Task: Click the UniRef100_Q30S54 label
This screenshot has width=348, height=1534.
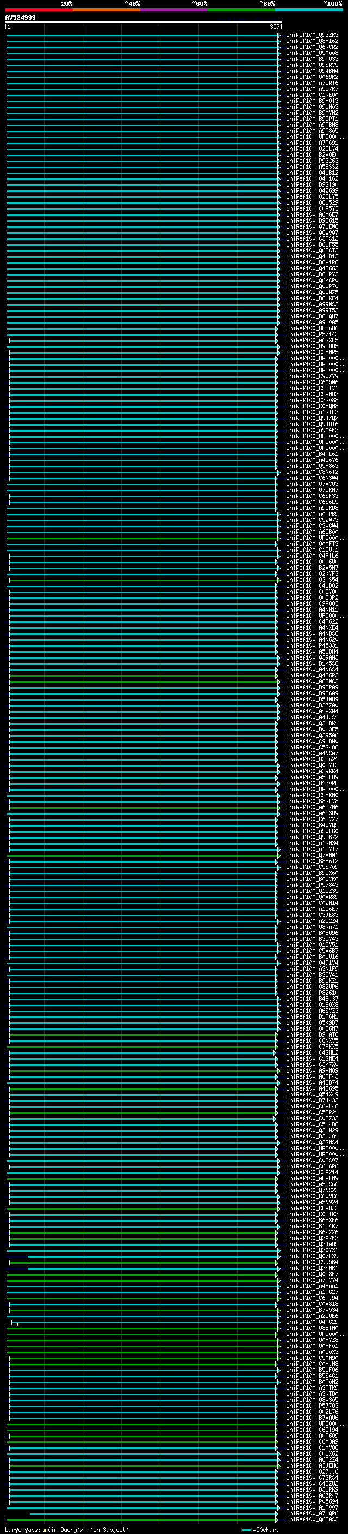Action: pos(312,580)
